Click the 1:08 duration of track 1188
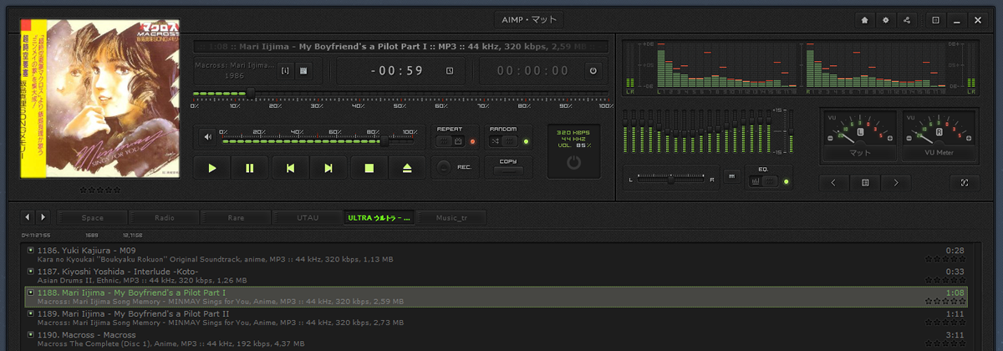This screenshot has width=1003, height=351. pyautogui.click(x=955, y=293)
